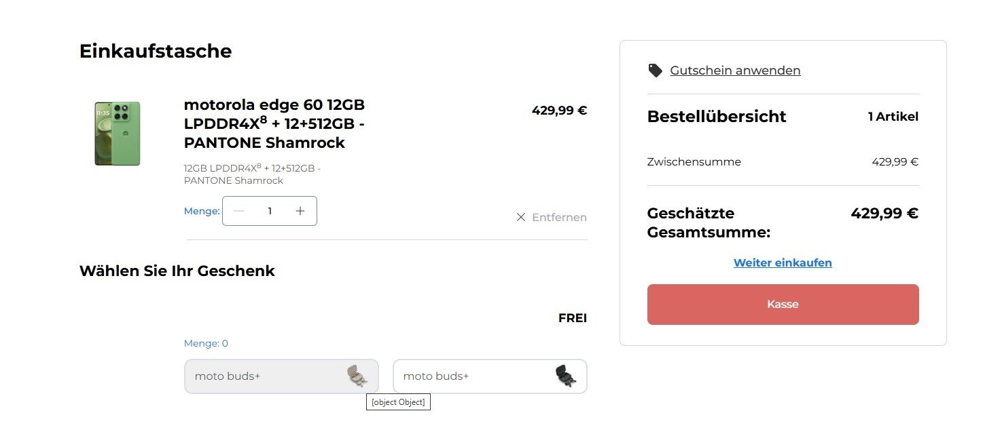Click the quantity field showing 1
Viewport: 1002px width, 430px height.
pos(270,211)
